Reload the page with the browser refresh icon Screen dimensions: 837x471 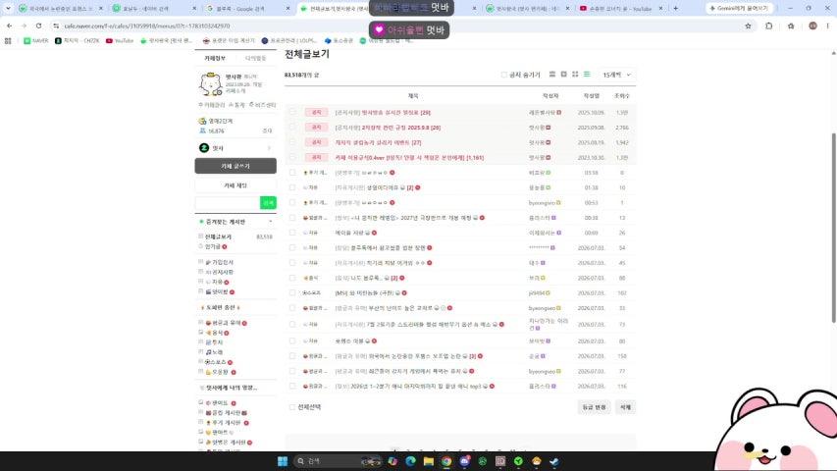39,26
